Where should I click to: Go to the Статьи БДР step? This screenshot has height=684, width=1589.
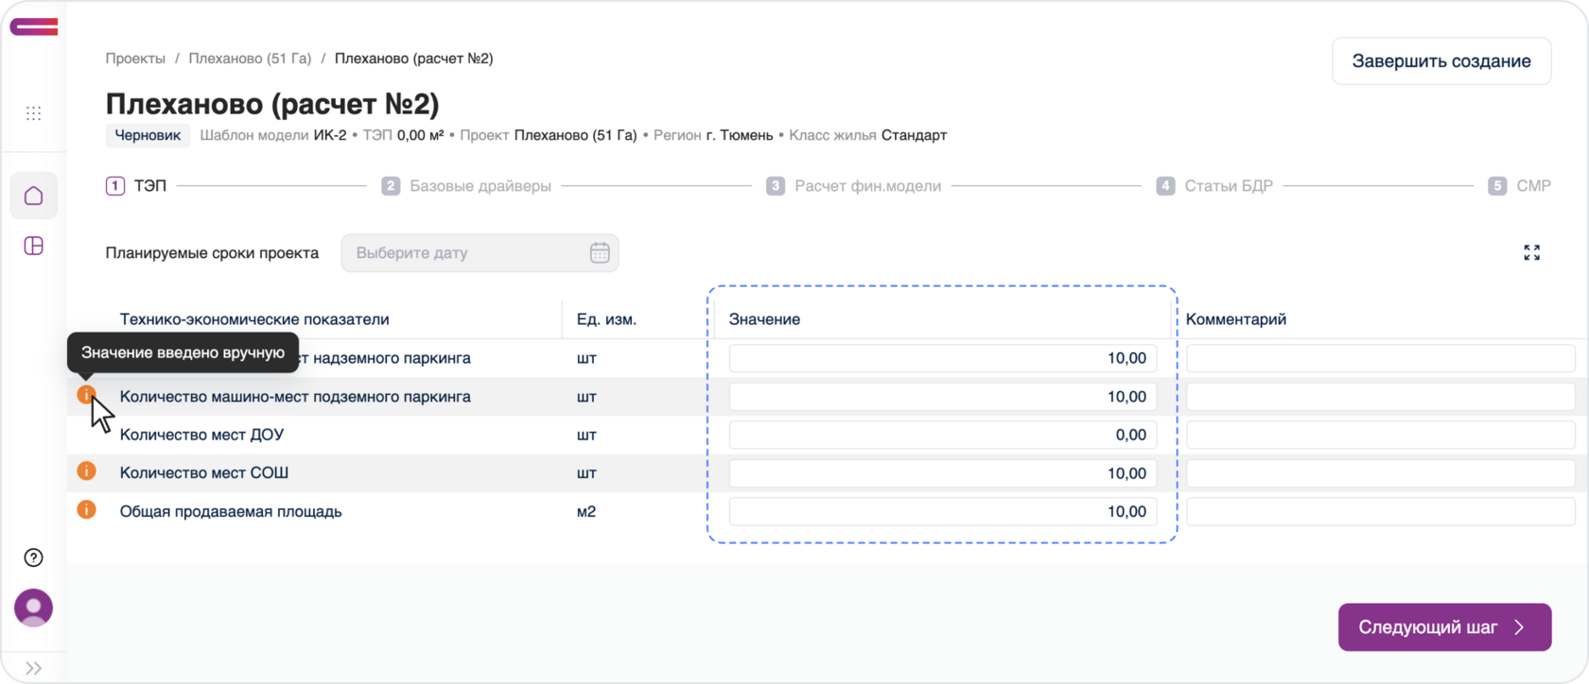click(x=1214, y=186)
